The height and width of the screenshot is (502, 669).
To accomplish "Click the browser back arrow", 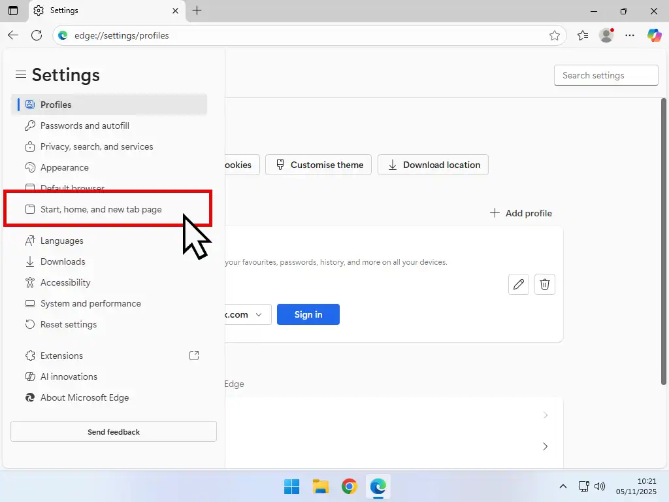I will coord(12,35).
